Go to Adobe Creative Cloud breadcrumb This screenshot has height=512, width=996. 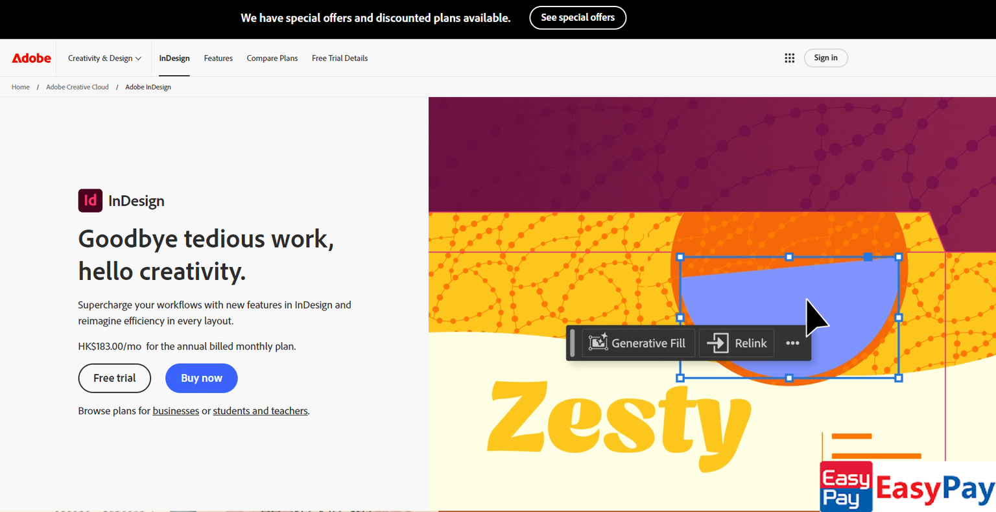pyautogui.click(x=77, y=87)
